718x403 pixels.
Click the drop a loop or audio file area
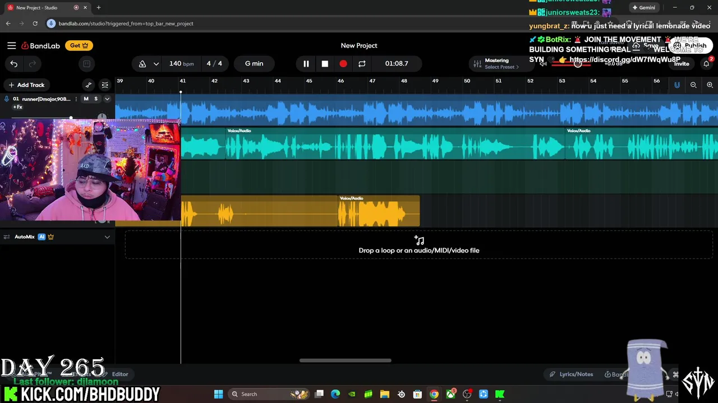point(418,245)
